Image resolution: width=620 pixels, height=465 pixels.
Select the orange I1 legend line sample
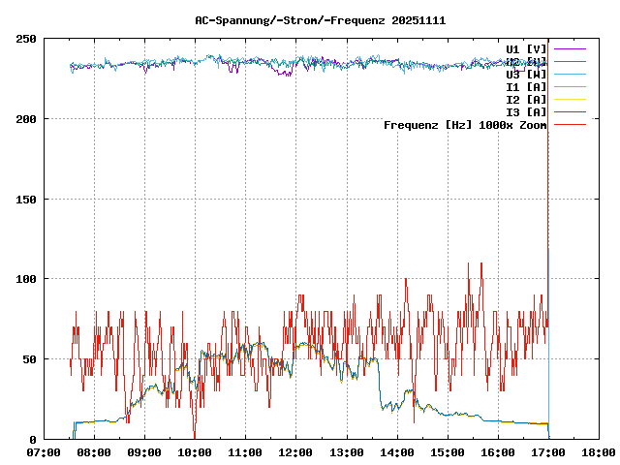coord(570,86)
